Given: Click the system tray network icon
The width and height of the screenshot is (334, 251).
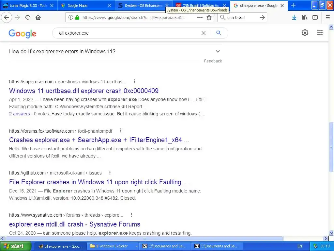Looking at the screenshot, I should [x=316, y=246].
